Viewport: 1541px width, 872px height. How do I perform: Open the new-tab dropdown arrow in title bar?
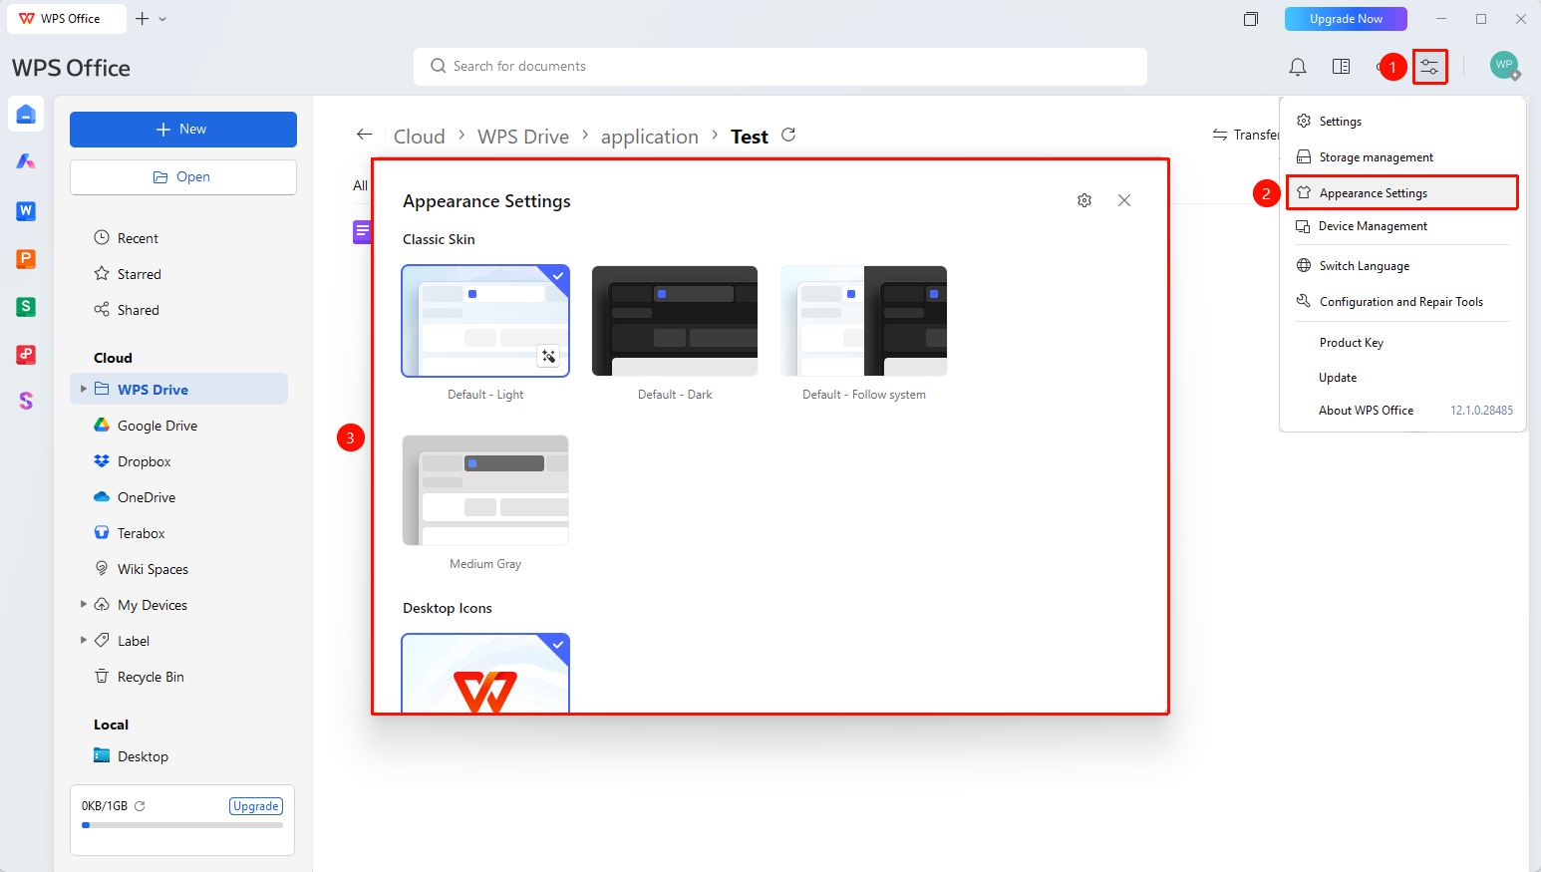coord(162,19)
